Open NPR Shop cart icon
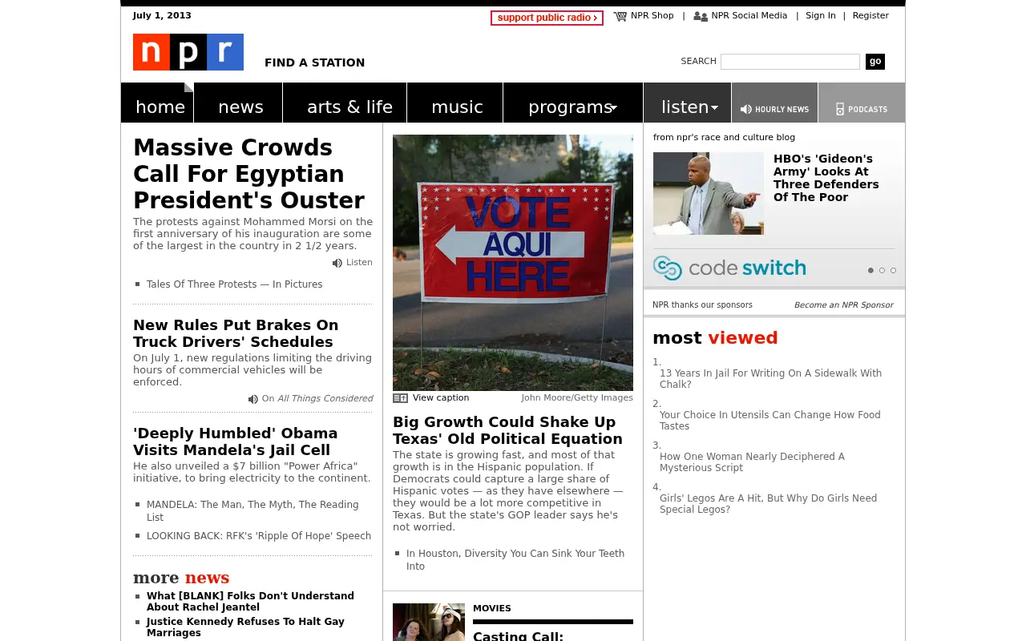The height and width of the screenshot is (641, 1026). click(x=620, y=16)
